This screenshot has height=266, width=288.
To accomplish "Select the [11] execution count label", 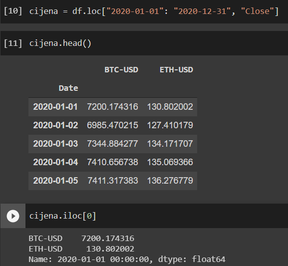I will pyautogui.click(x=13, y=43).
